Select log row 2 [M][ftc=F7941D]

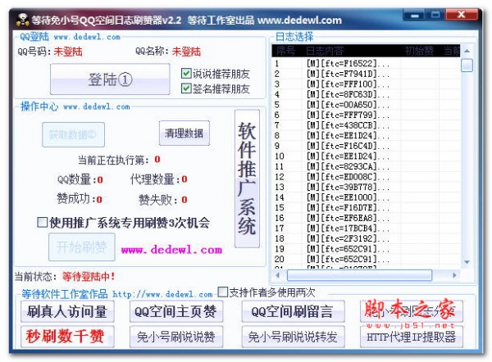pos(366,74)
